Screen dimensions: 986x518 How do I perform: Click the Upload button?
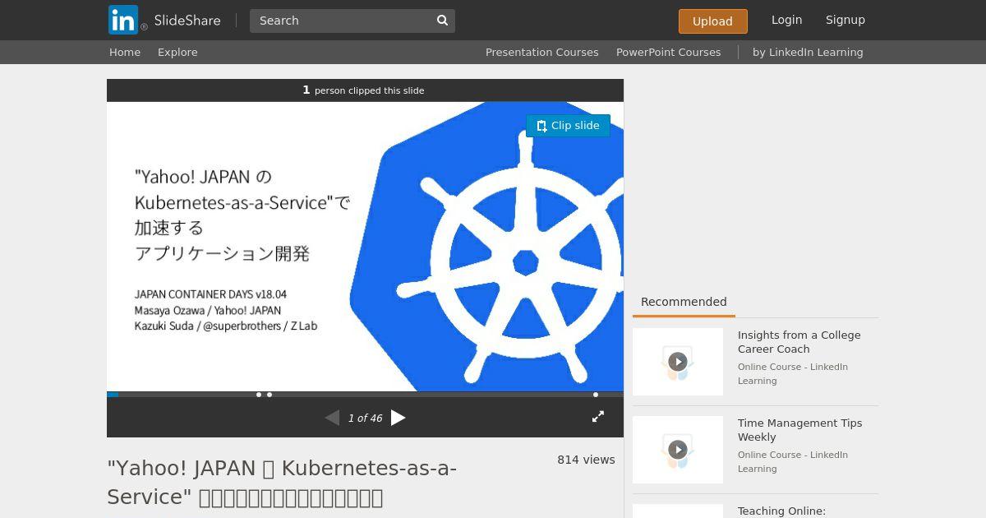coord(712,21)
